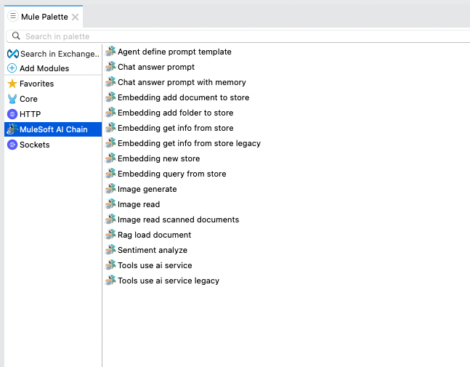This screenshot has height=367, width=470.
Task: Select MuleSoft AI Chain category
Action: click(x=53, y=129)
